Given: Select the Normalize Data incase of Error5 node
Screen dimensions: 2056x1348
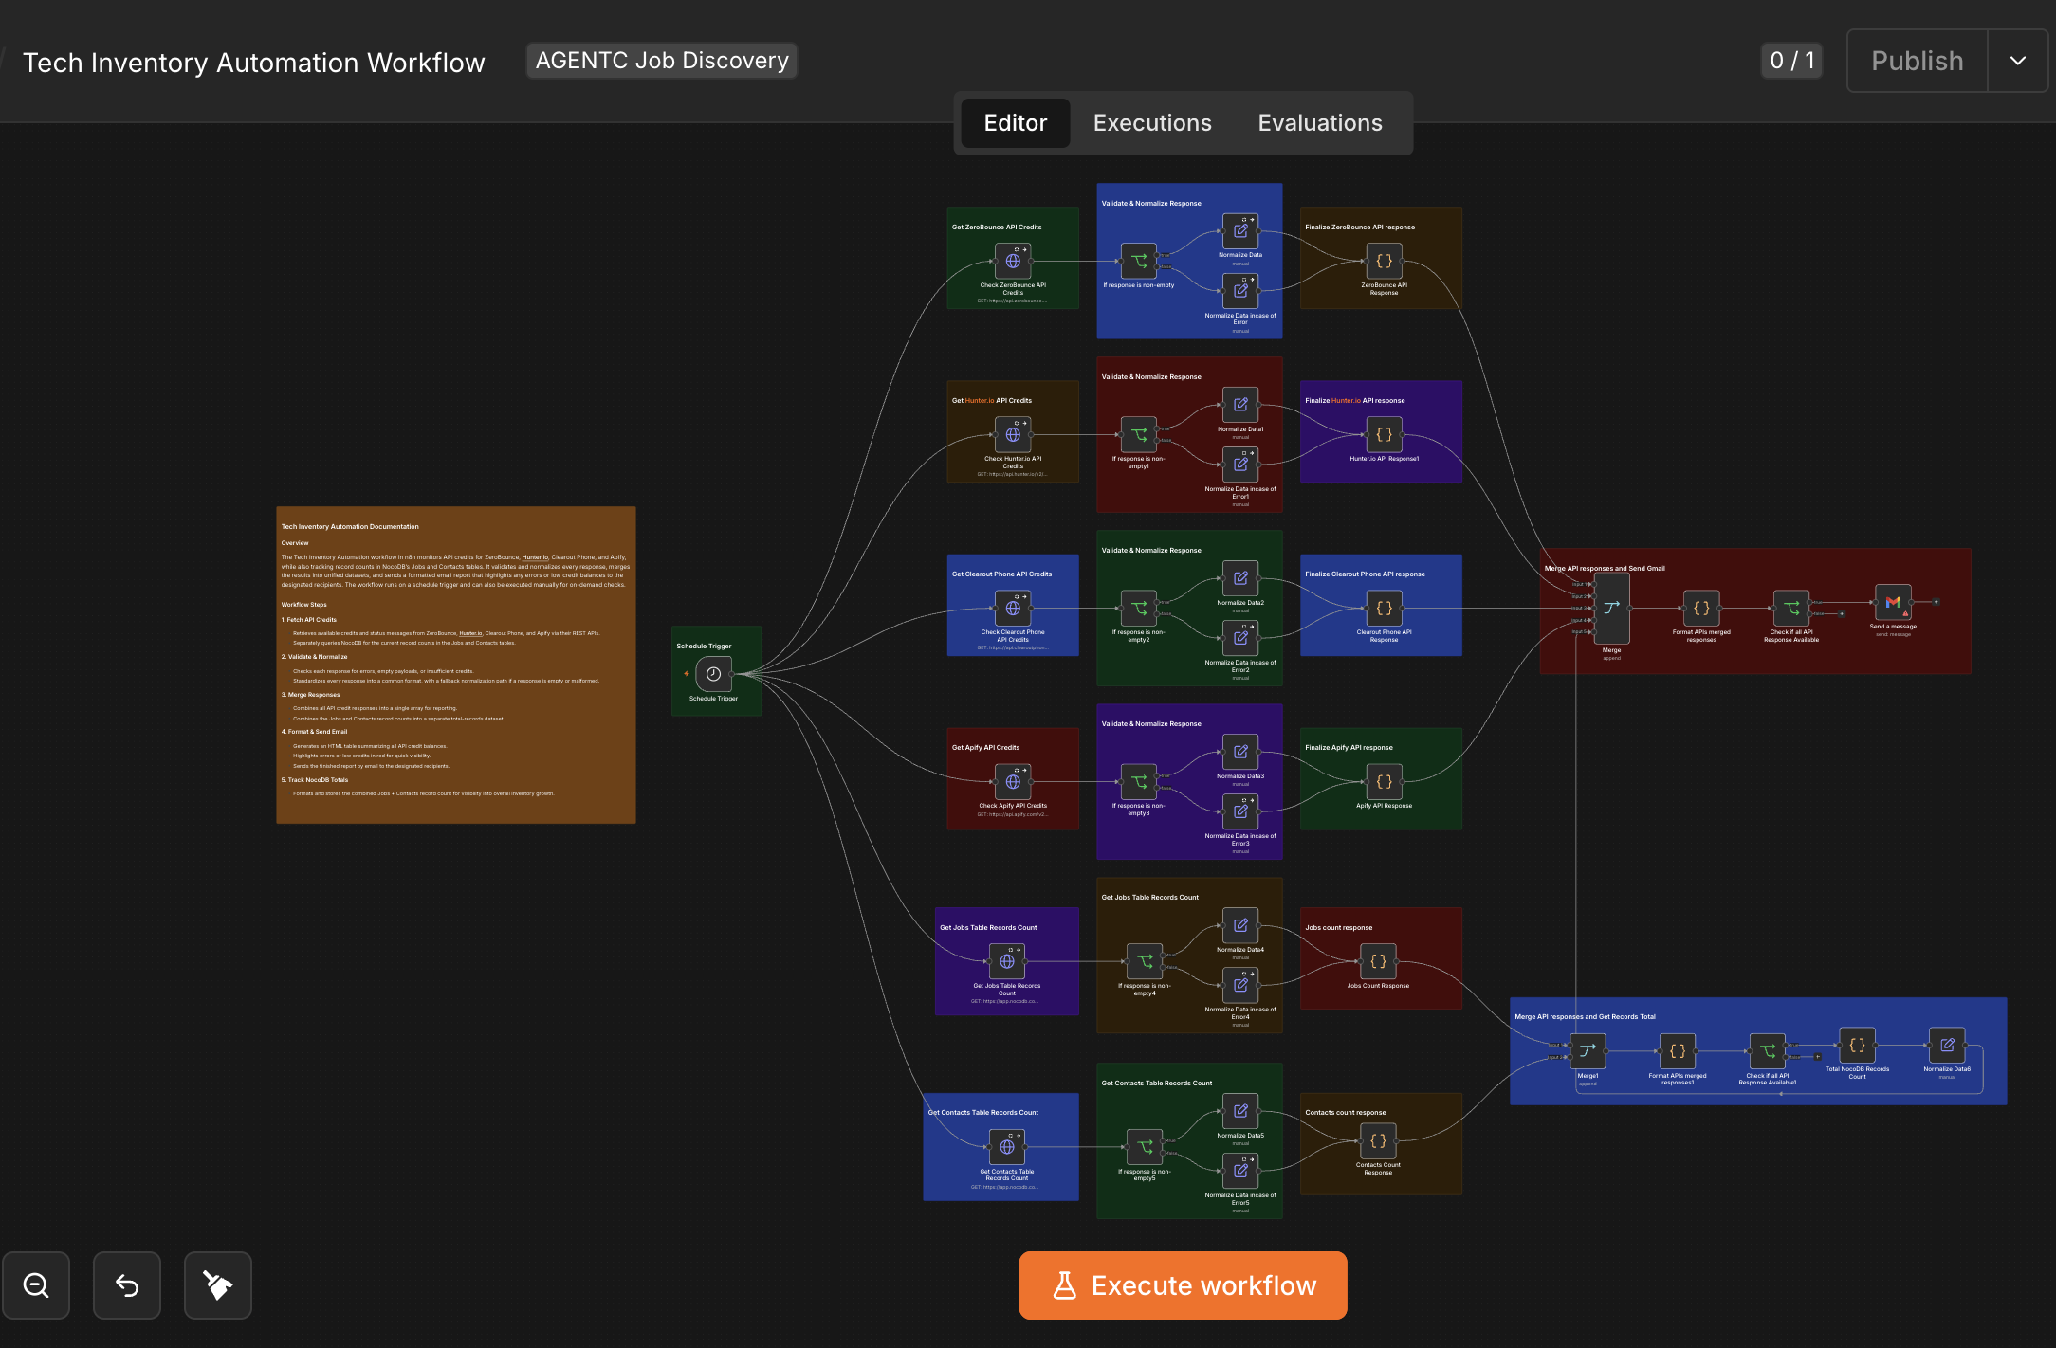Looking at the screenshot, I should click(1240, 1171).
